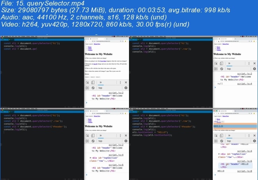Open DevTools settings gear in top-left frame

(x=126, y=88)
